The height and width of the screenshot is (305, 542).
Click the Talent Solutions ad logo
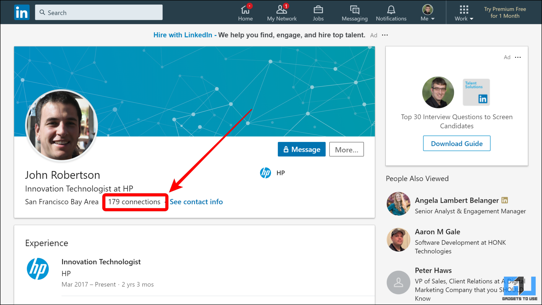(476, 92)
